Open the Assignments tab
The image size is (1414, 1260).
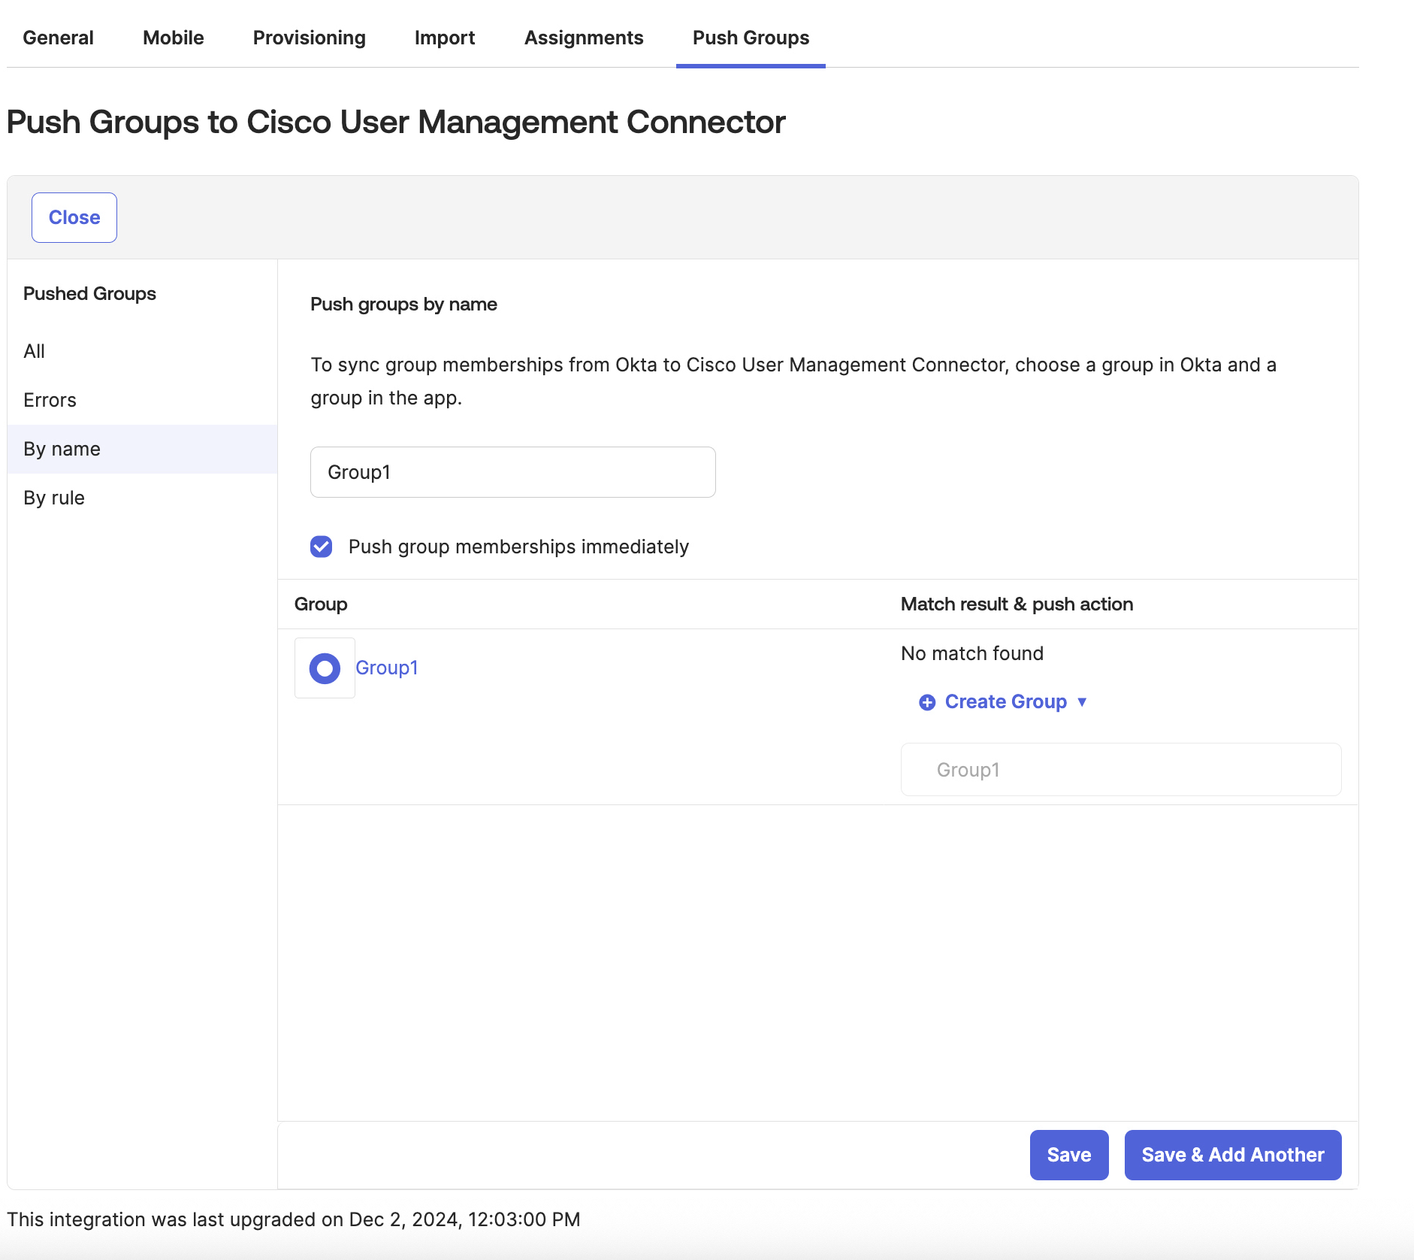(584, 38)
